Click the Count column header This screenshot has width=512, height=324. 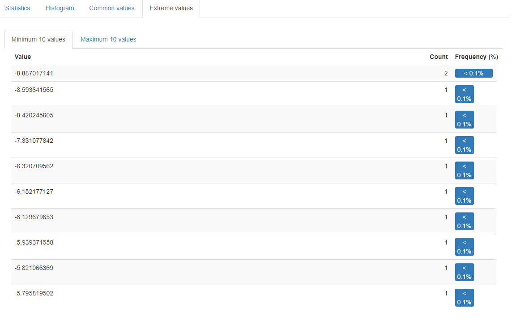439,57
